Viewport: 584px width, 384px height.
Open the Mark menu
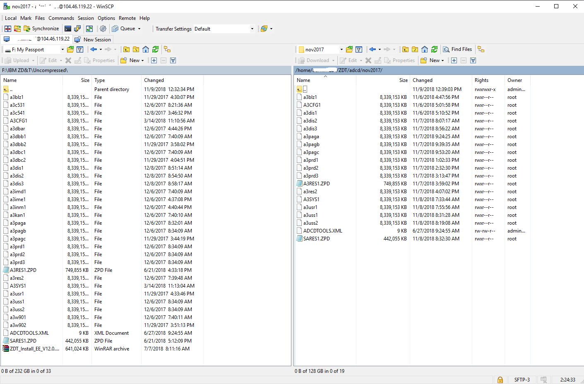pyautogui.click(x=26, y=18)
